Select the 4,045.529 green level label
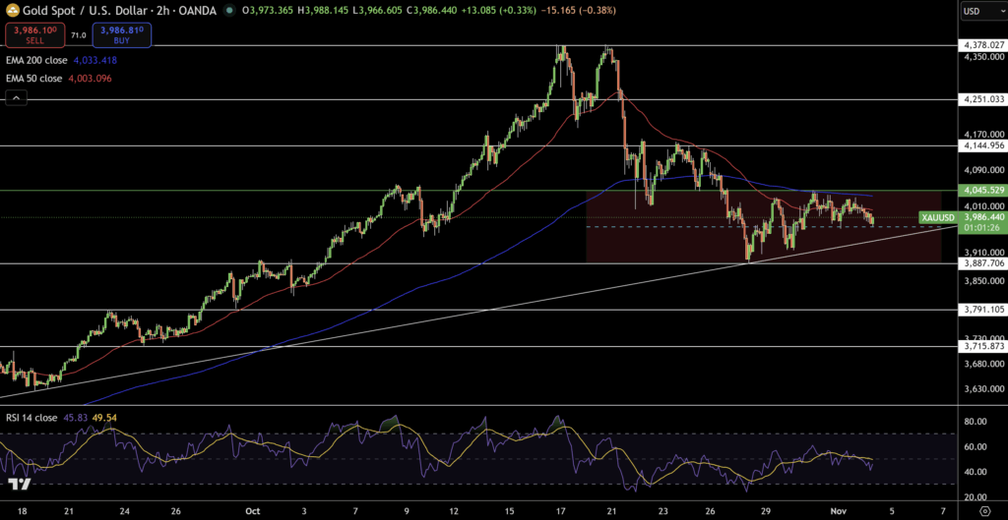The image size is (1008, 520). click(x=983, y=190)
